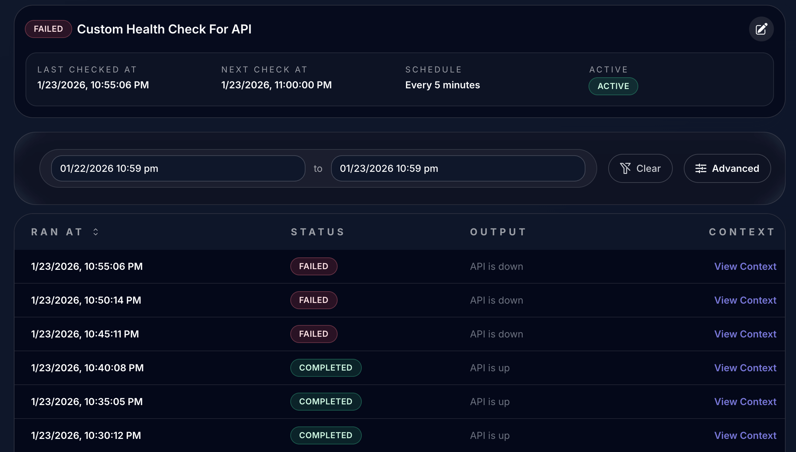796x452 pixels.
Task: Click the start date field 01/22/2026
Action: [178, 168]
